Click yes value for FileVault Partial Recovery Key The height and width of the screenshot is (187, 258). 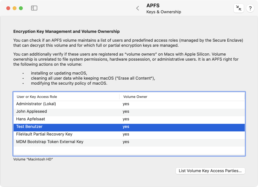pos(126,134)
